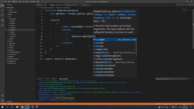Open the Windows Start menu
The height and width of the screenshot is (109, 194).
(2, 107)
